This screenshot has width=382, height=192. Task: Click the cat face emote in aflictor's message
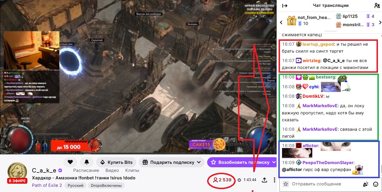(x=335, y=146)
